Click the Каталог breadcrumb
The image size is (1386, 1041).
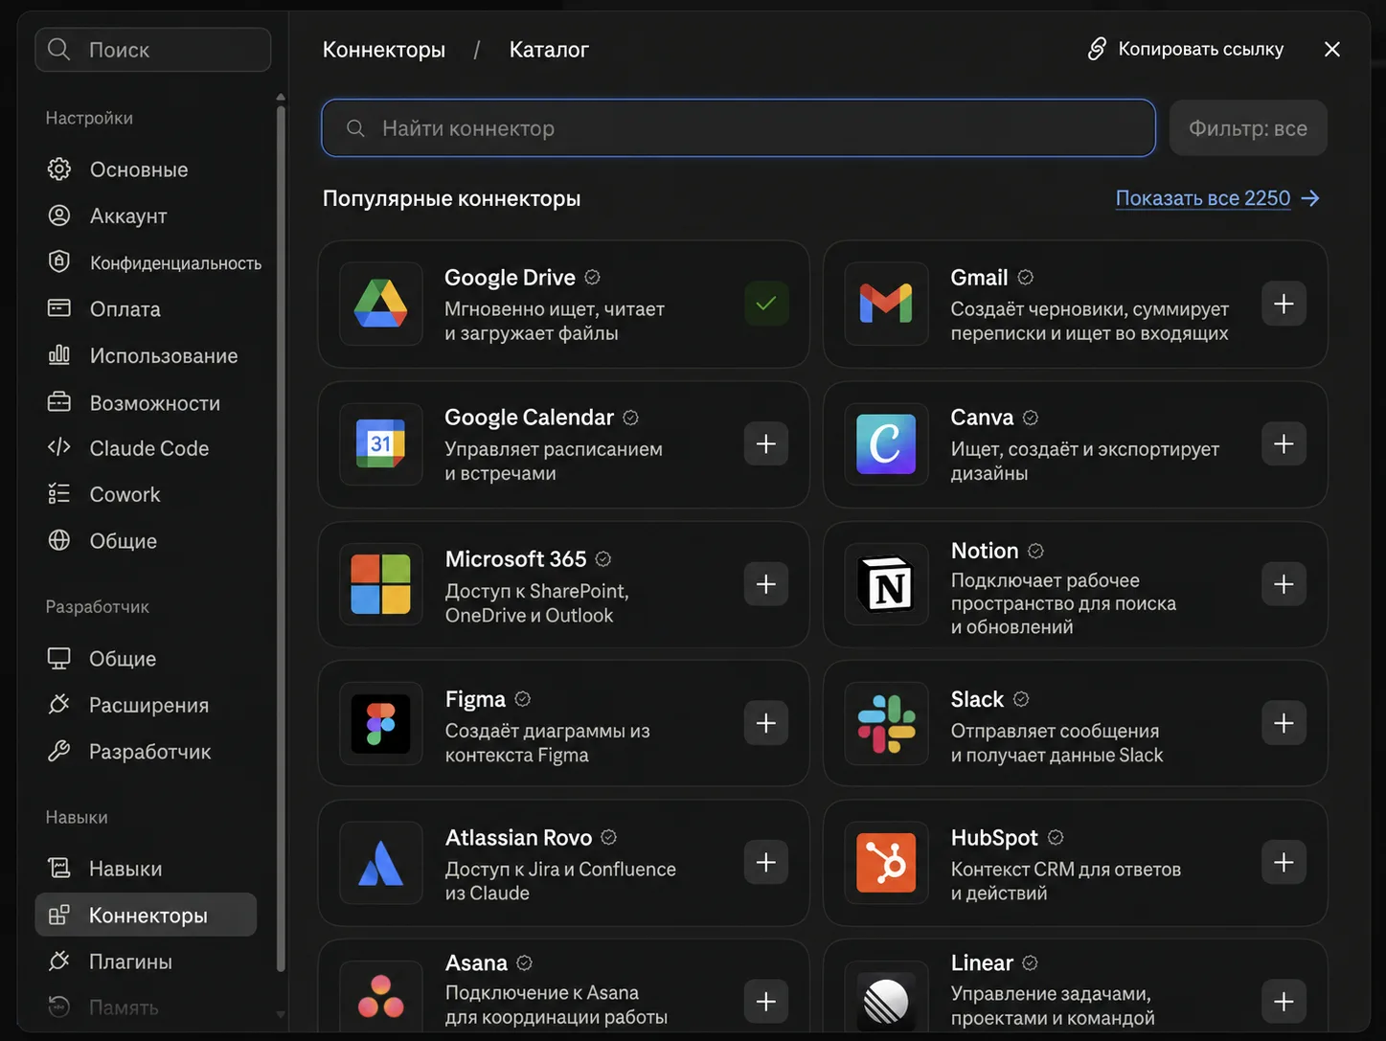click(549, 50)
